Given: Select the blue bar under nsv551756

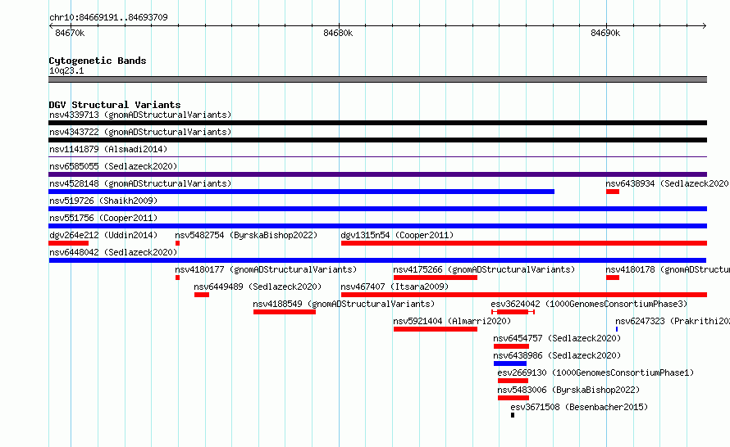Looking at the screenshot, I should tap(377, 226).
